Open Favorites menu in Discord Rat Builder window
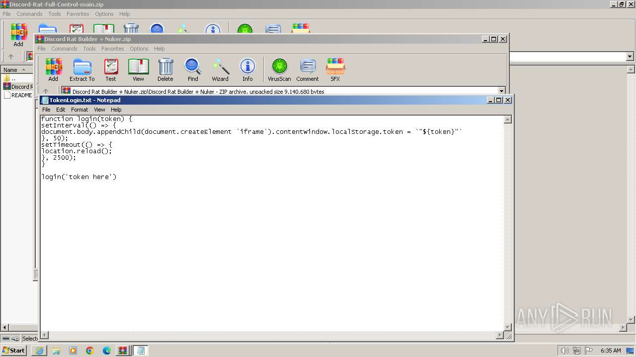 [x=113, y=49]
